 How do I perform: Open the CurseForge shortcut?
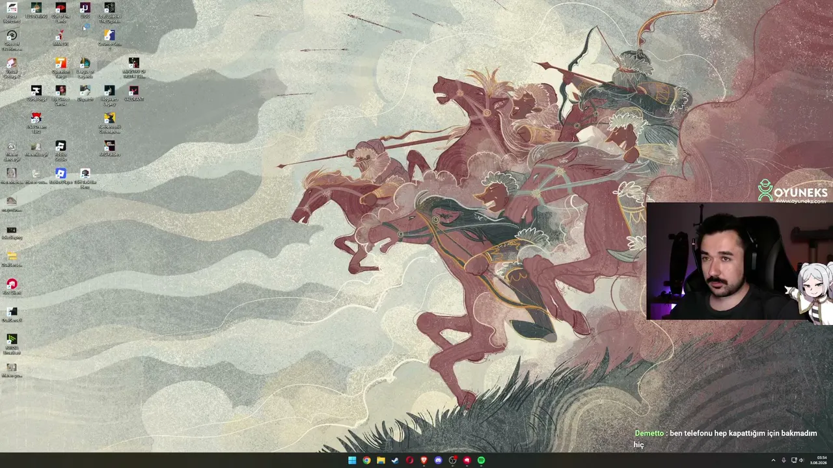(x=36, y=94)
